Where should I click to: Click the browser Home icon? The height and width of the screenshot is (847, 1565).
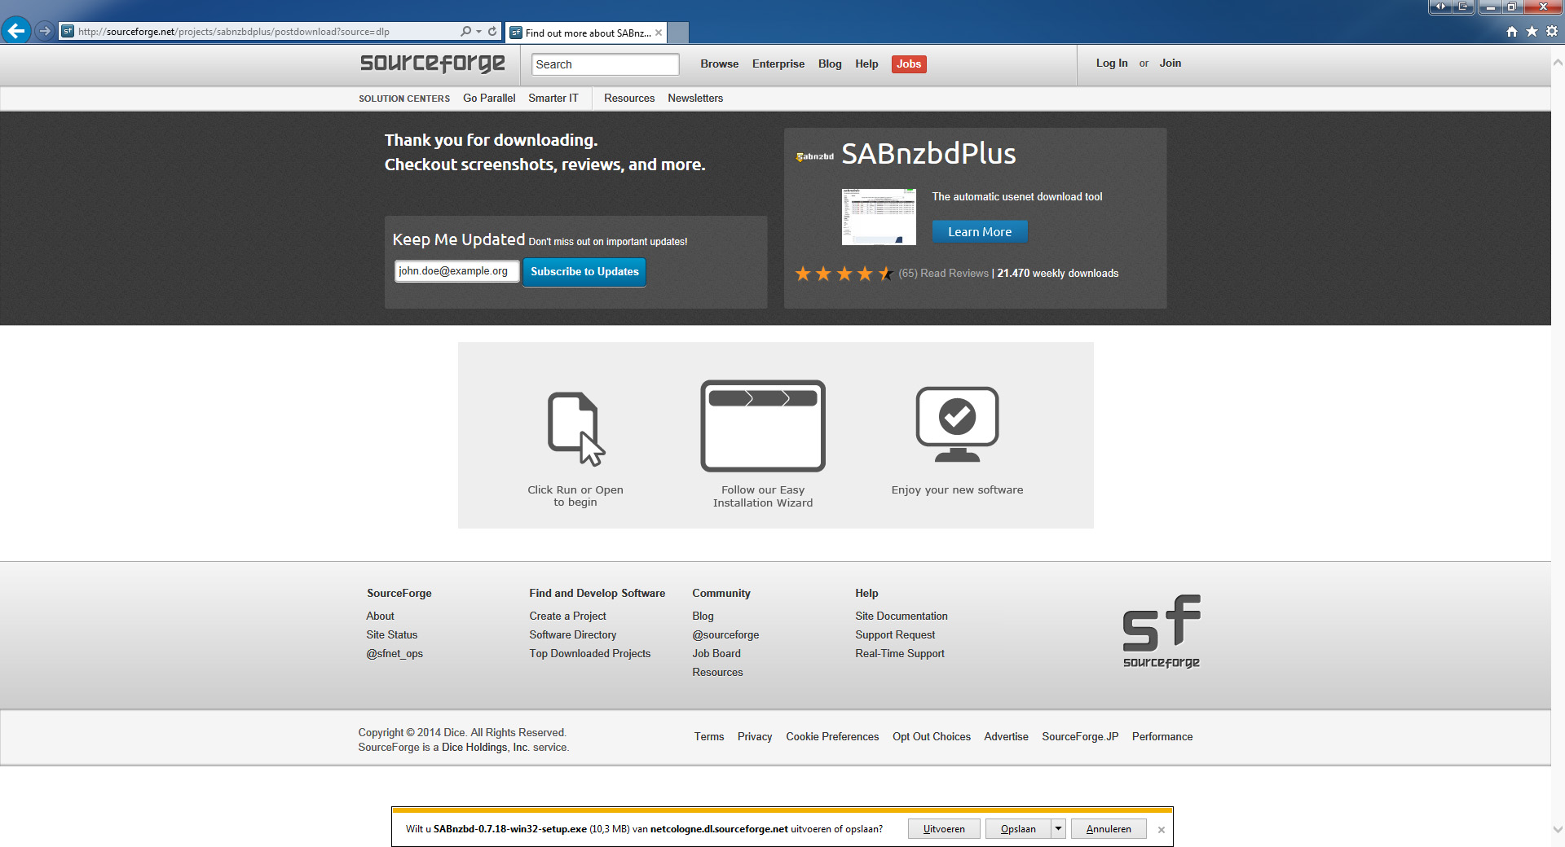(1512, 31)
